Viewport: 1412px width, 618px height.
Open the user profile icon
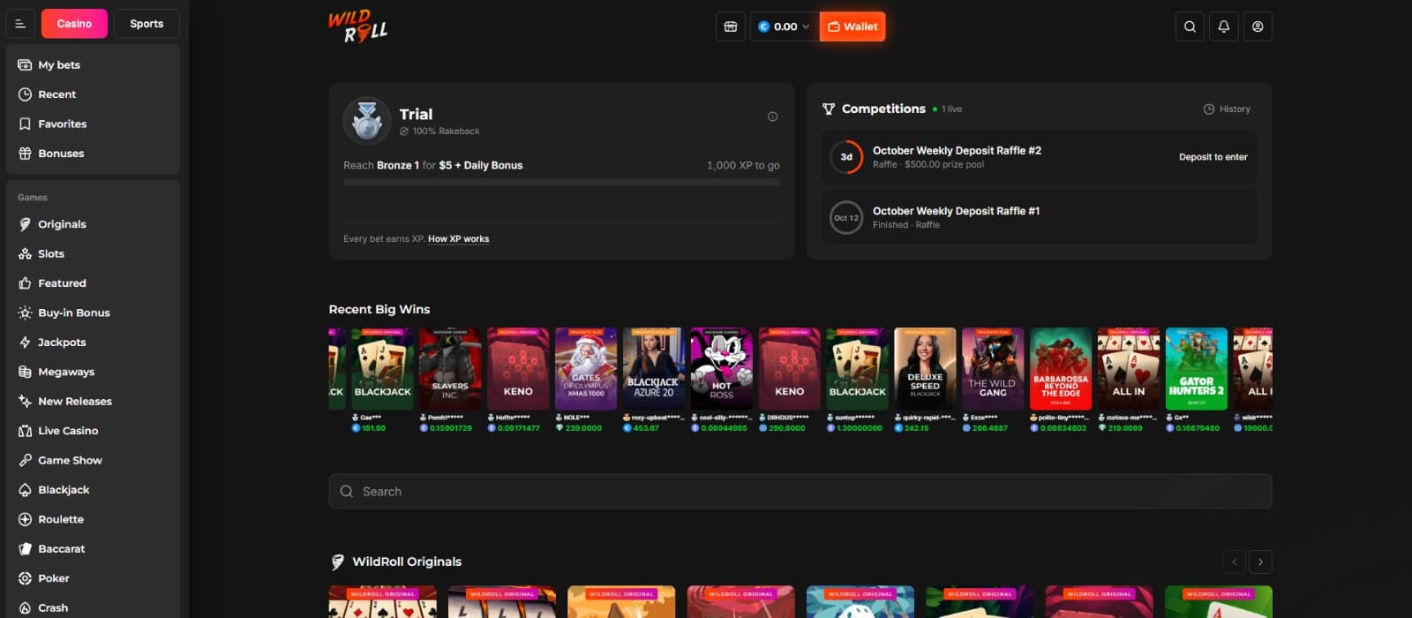coord(1258,26)
